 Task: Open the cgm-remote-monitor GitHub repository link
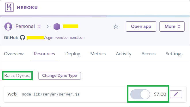[56, 38]
